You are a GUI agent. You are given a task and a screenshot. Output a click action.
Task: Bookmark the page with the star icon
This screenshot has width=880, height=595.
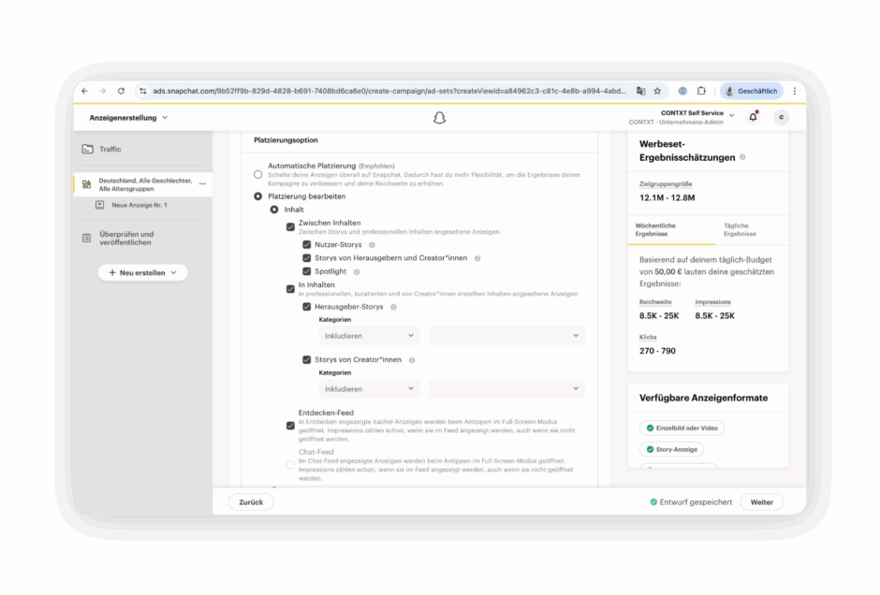tap(657, 91)
